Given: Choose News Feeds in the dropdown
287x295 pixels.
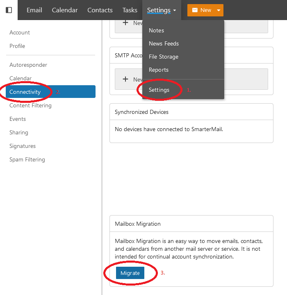Looking at the screenshot, I should tap(164, 44).
